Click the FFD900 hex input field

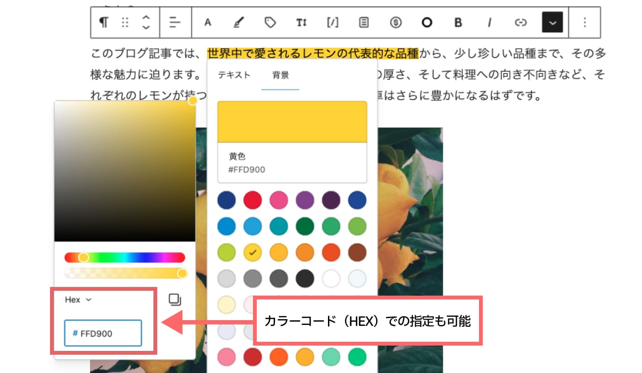[102, 333]
